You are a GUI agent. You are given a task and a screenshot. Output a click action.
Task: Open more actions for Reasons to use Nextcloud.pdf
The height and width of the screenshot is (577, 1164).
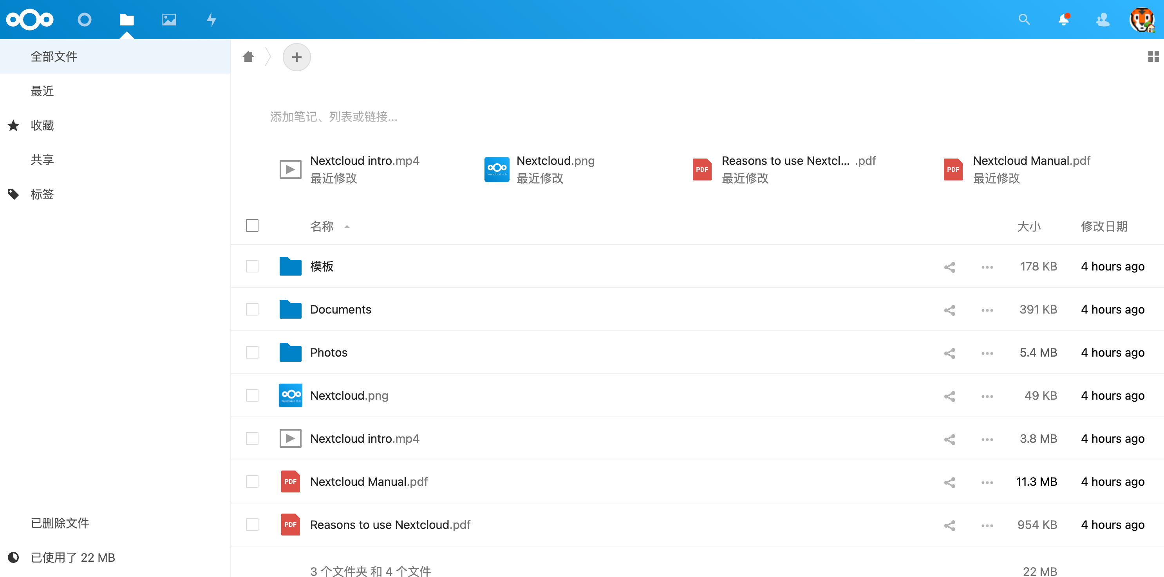[987, 525]
